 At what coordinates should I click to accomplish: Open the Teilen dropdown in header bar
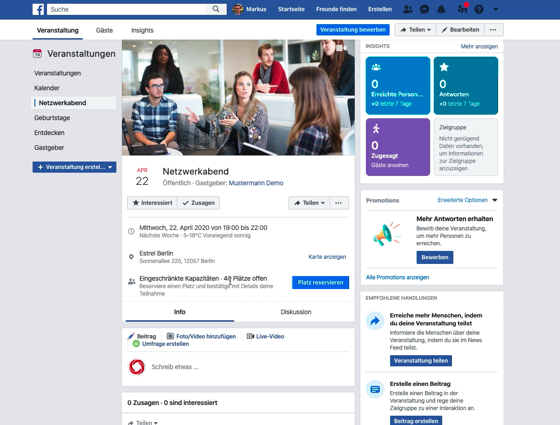(x=415, y=30)
